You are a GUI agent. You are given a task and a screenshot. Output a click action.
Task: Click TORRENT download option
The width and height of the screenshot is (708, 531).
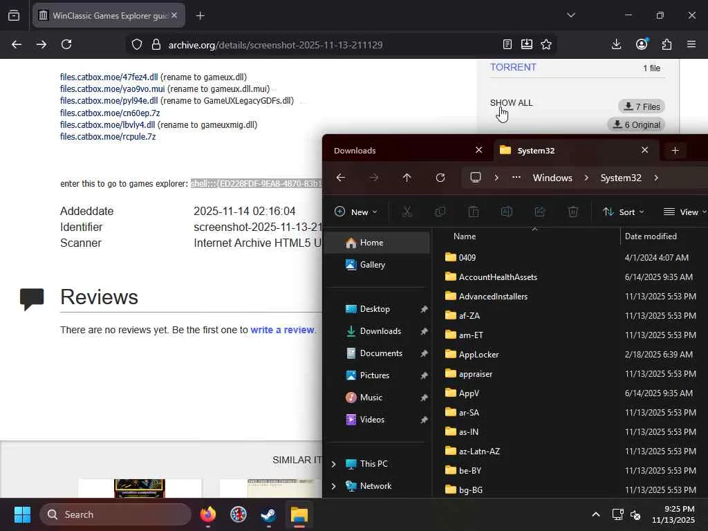513,67
